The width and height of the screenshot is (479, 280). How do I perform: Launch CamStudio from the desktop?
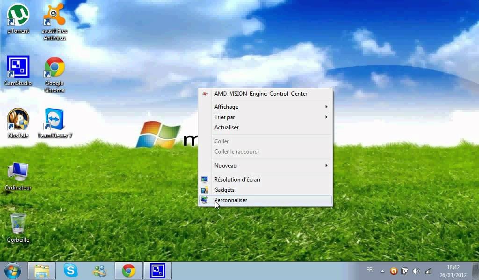point(18,65)
